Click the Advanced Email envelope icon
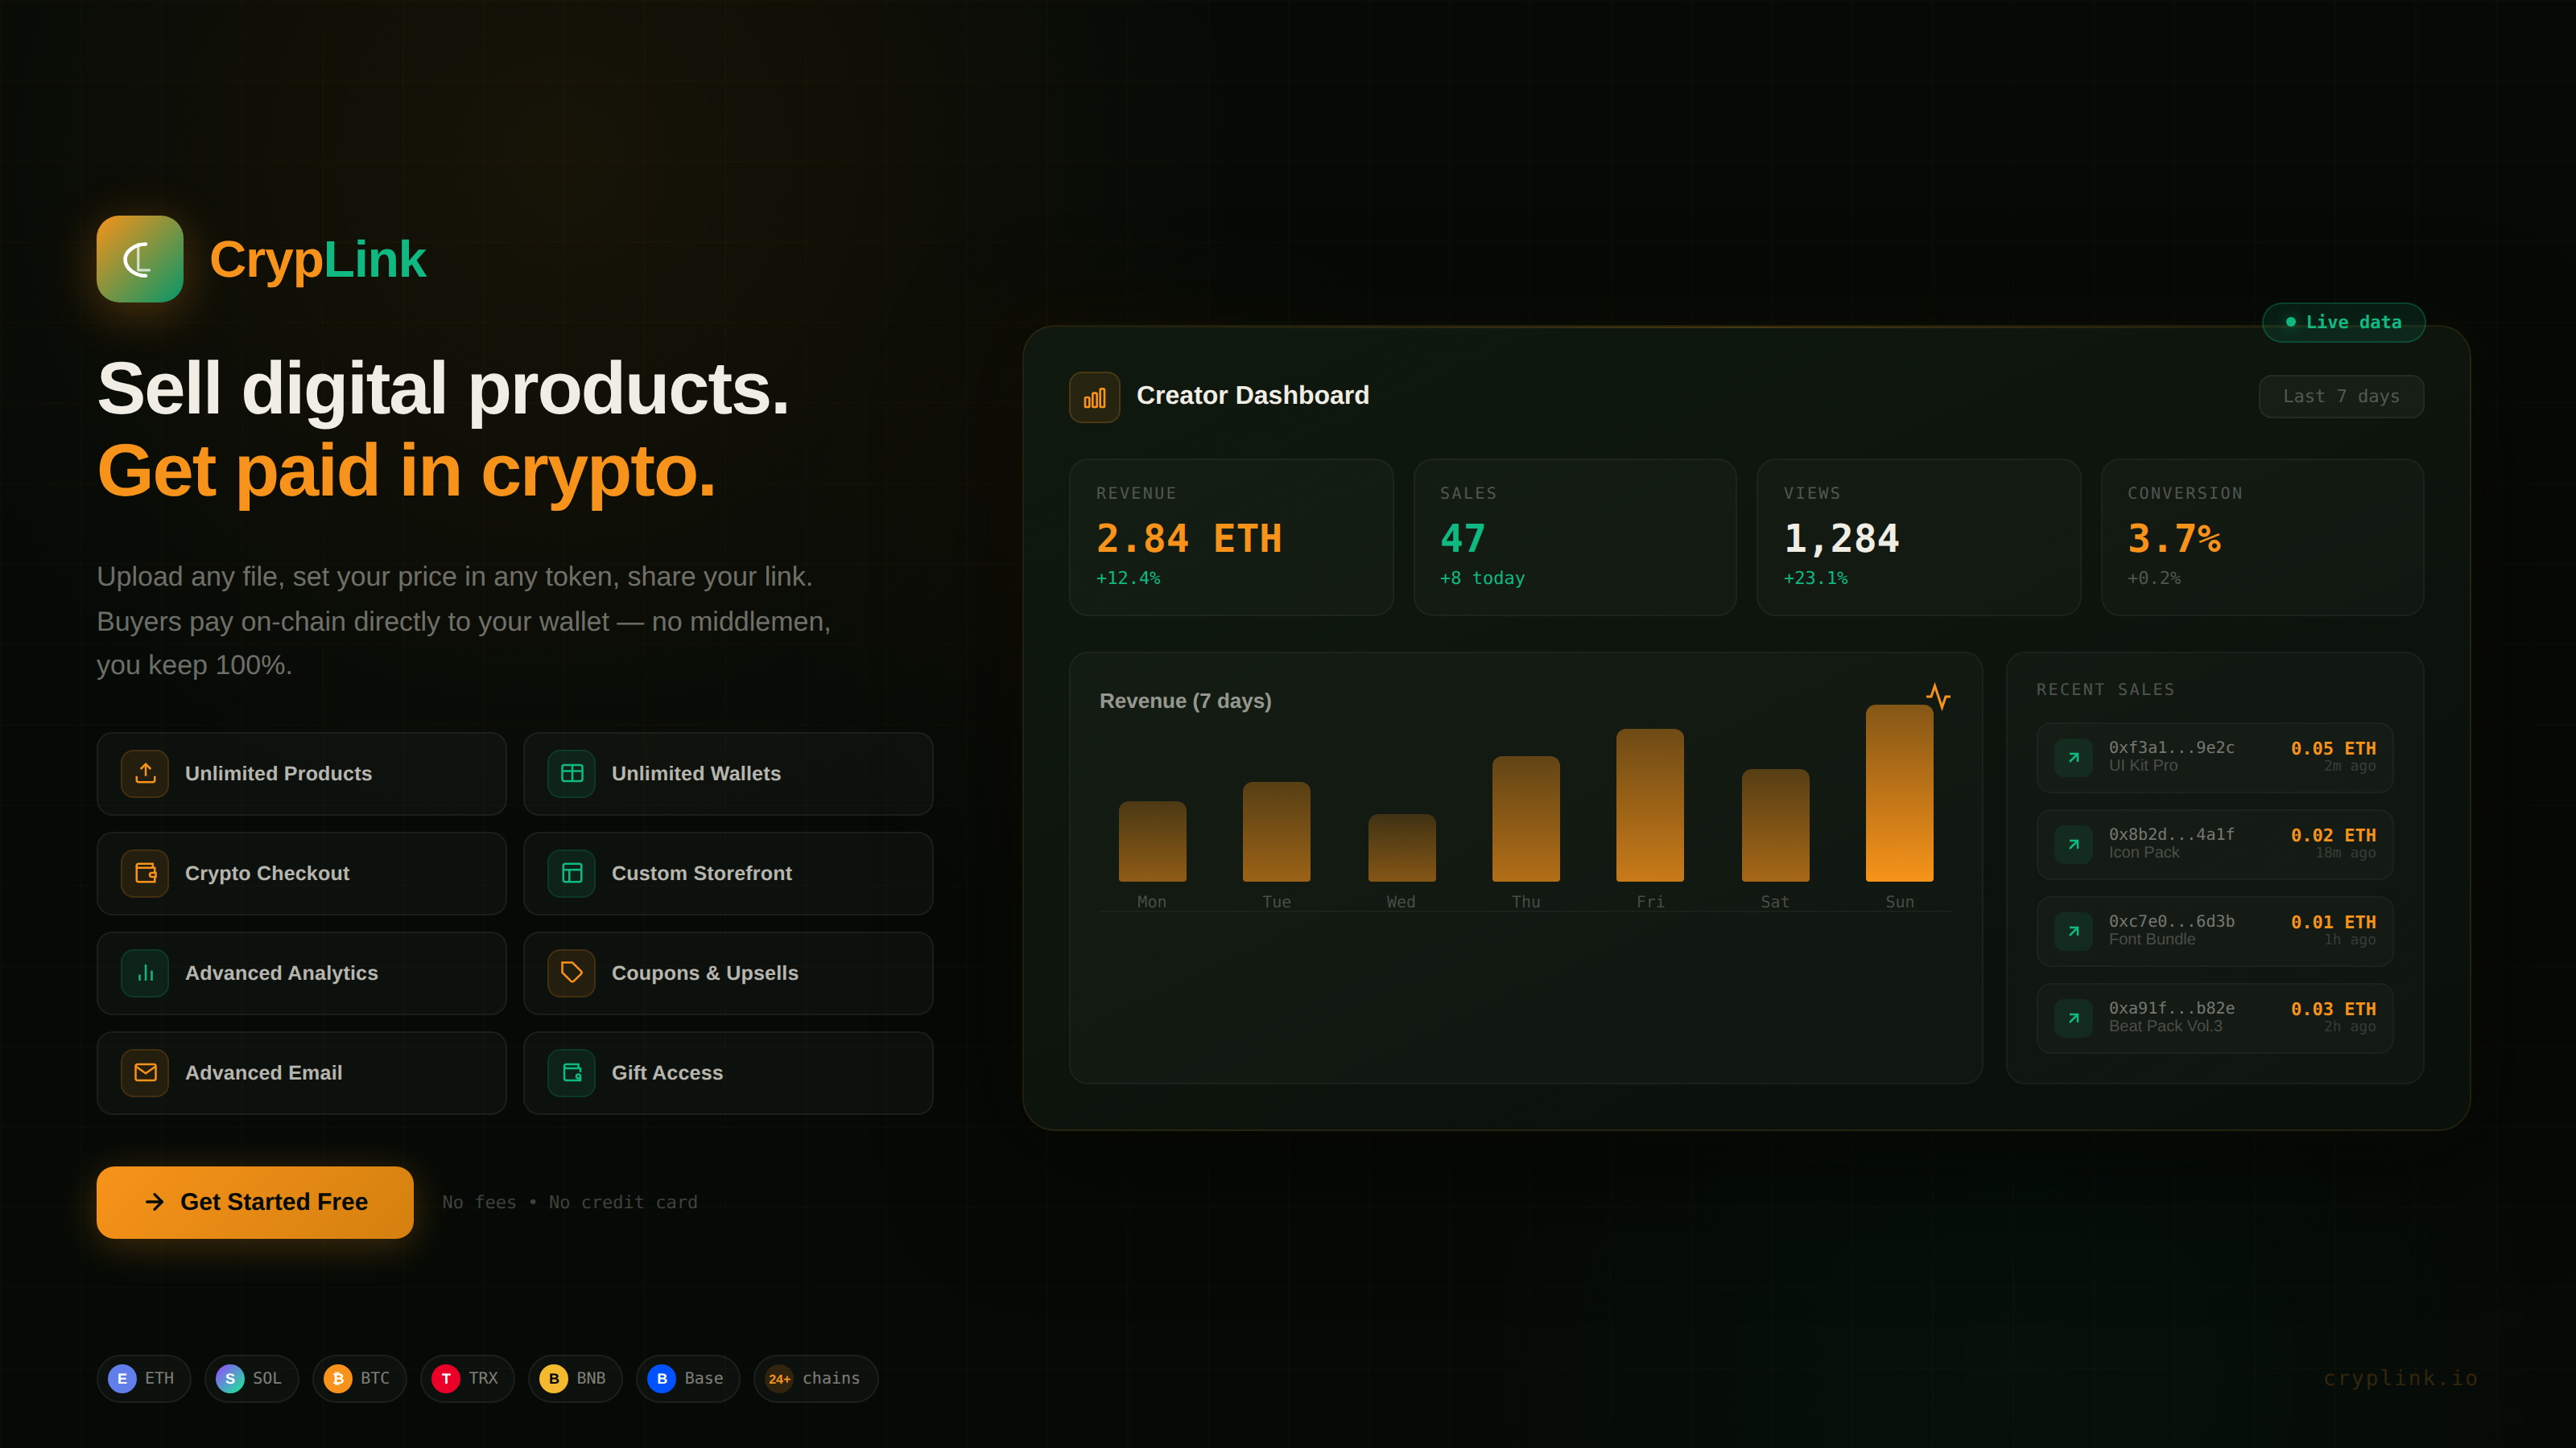The width and height of the screenshot is (2576, 1448). (145, 1072)
